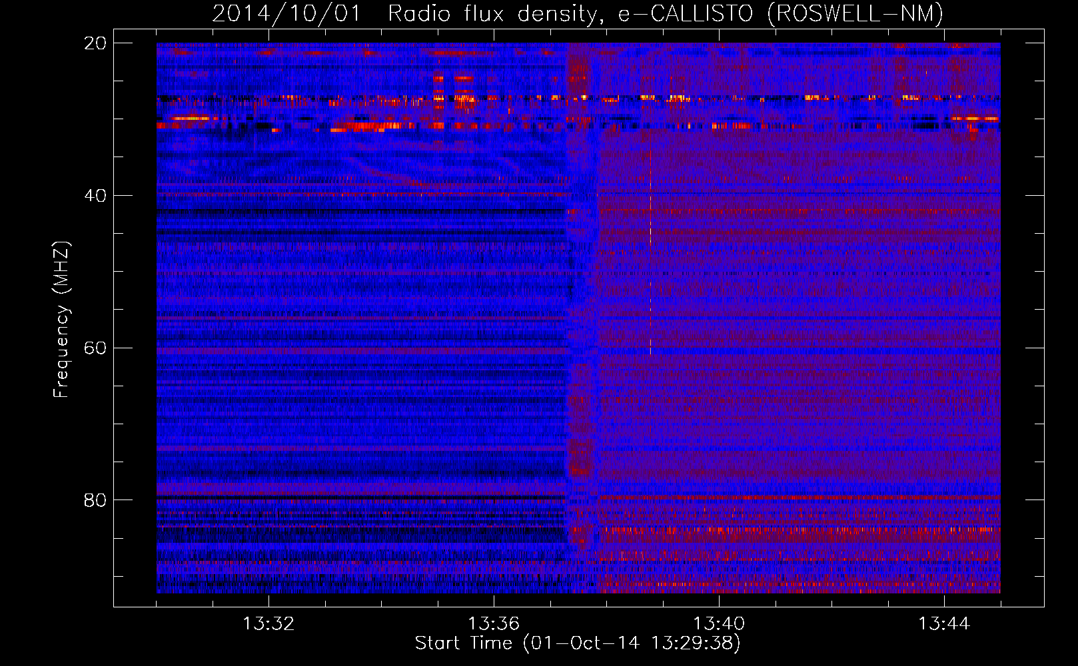The height and width of the screenshot is (666, 1078).
Task: Click the 'Start Time (01-Oct-14 13:29:38)' label
Action: point(578,643)
